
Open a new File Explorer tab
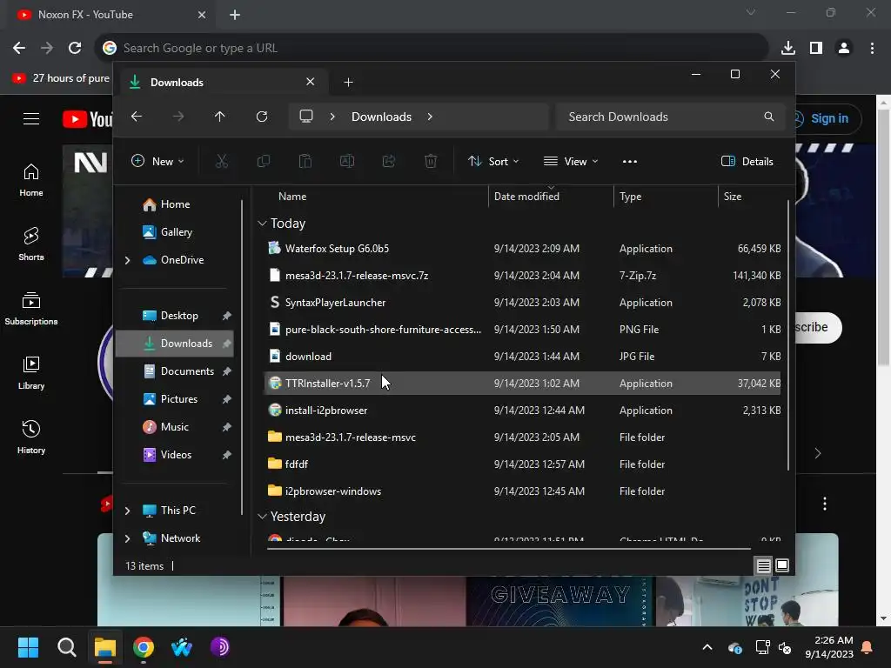coord(348,83)
